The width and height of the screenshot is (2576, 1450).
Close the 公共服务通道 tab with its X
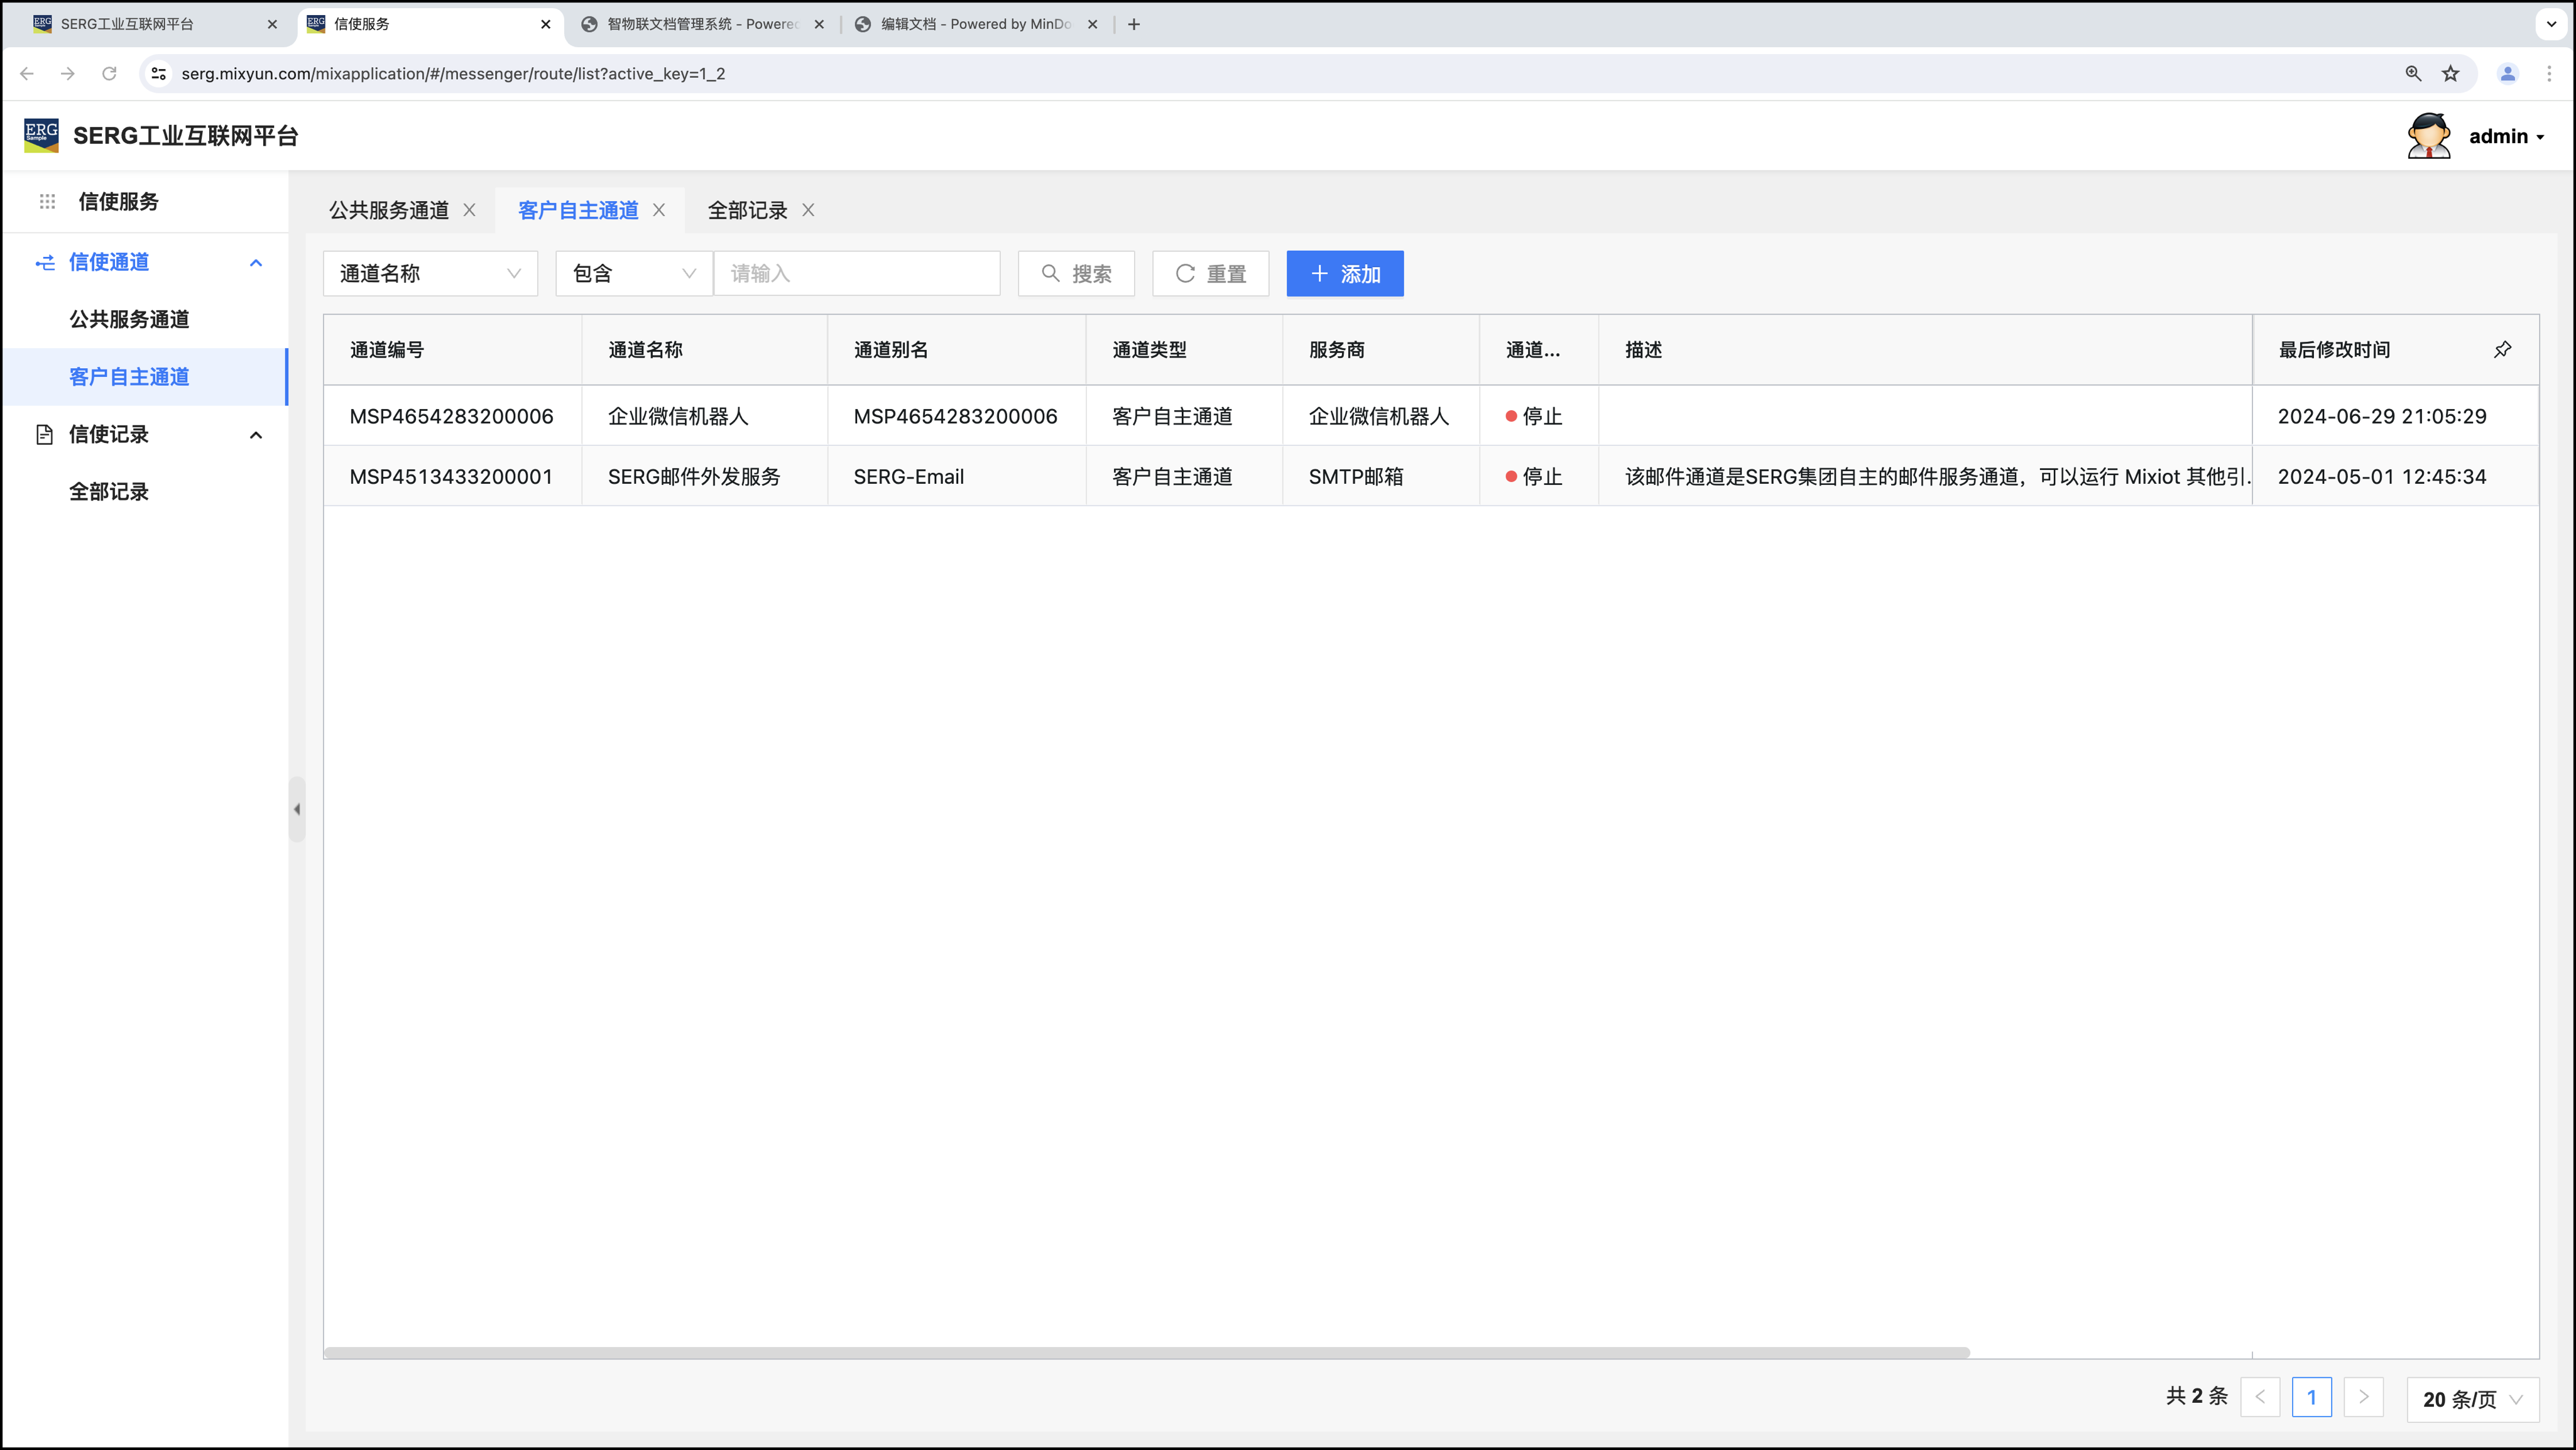[x=469, y=210]
